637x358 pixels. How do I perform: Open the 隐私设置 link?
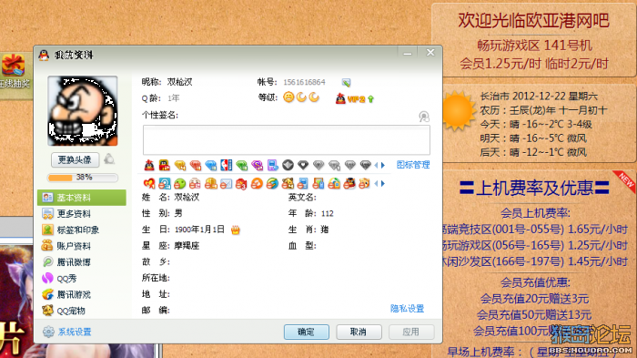[407, 309]
